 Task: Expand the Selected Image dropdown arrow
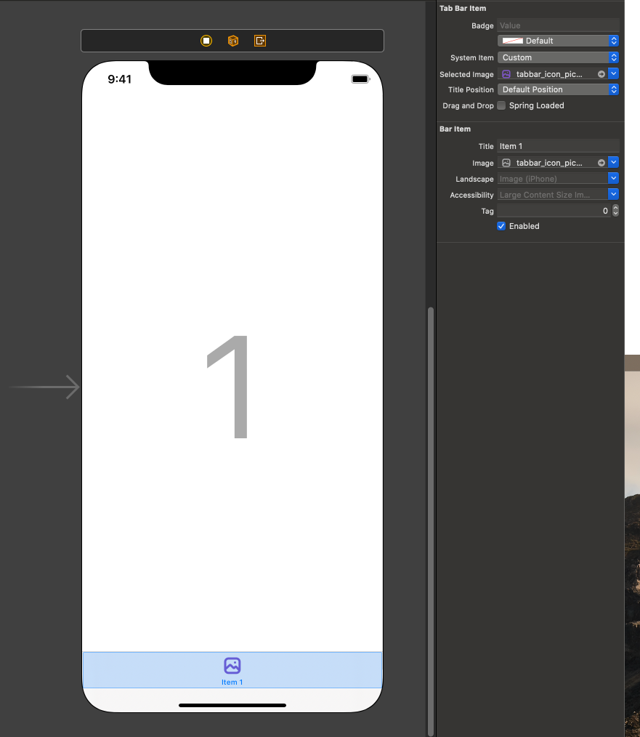[613, 74]
